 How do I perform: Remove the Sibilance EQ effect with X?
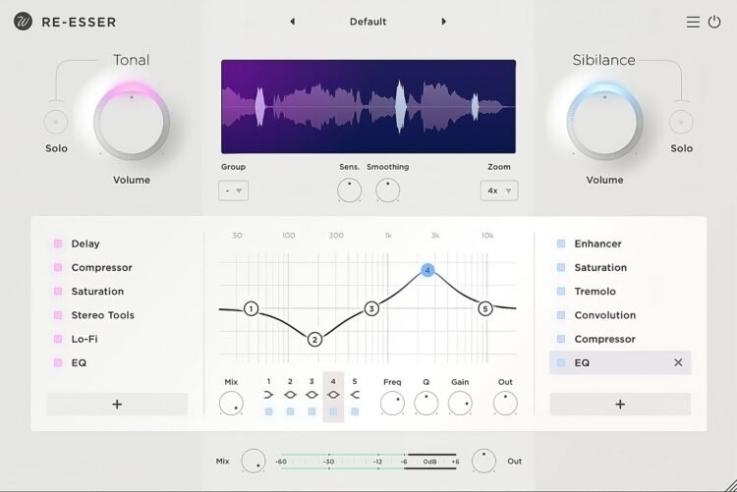point(678,362)
